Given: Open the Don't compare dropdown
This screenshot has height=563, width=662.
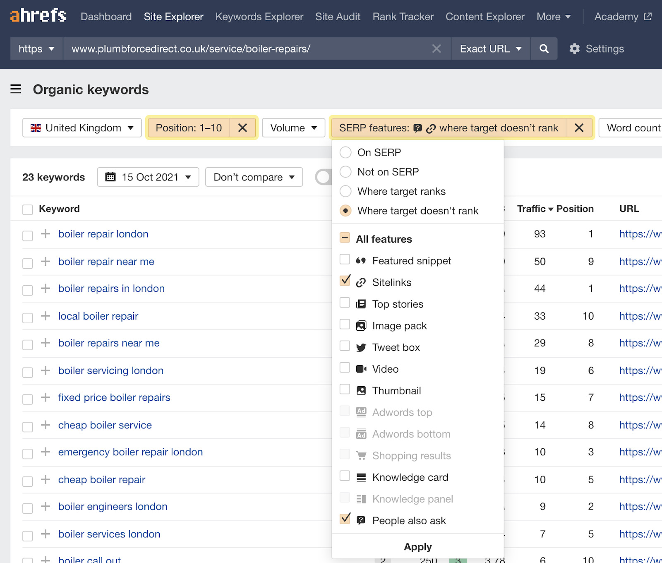Looking at the screenshot, I should pyautogui.click(x=254, y=177).
